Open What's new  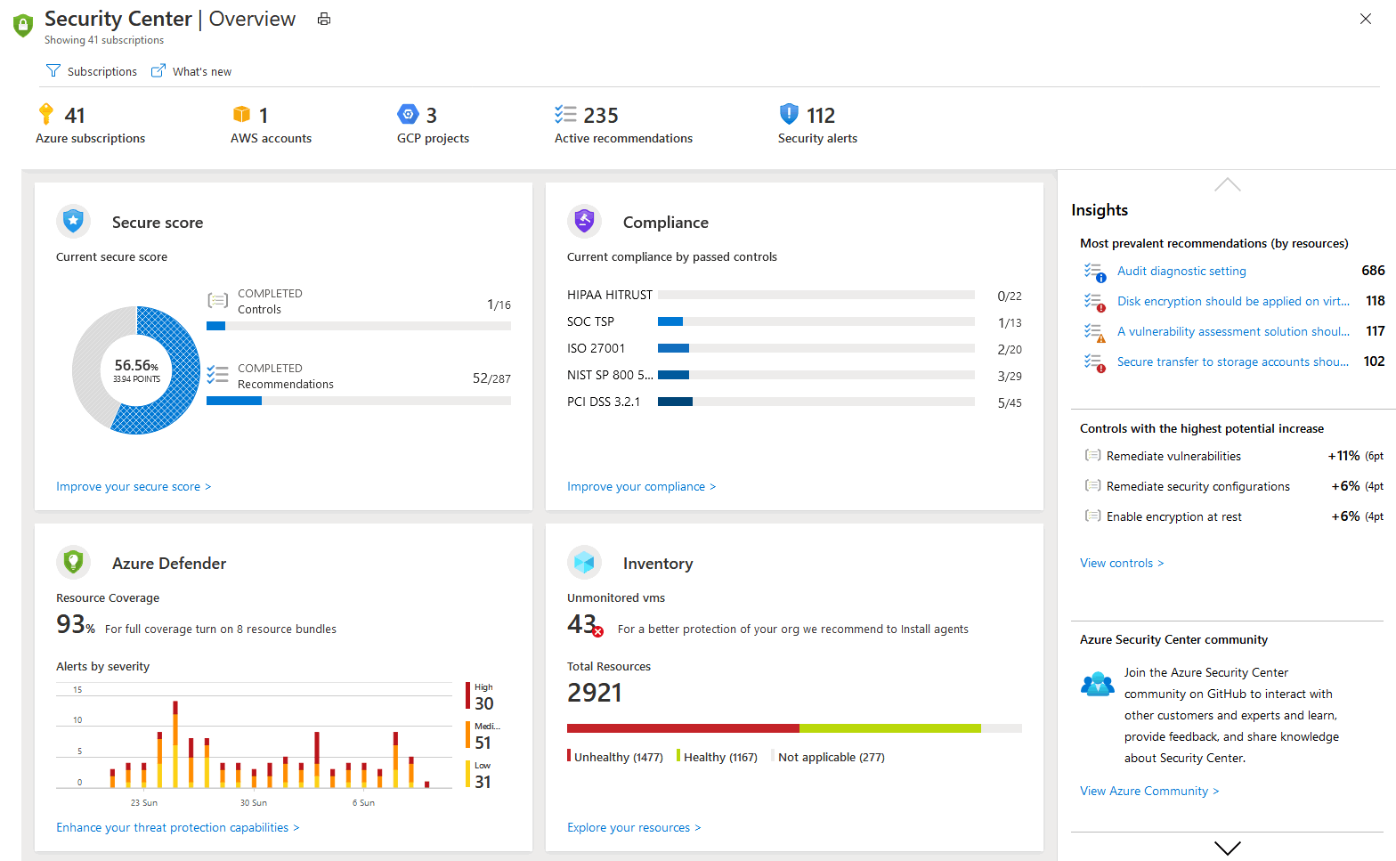[x=191, y=71]
